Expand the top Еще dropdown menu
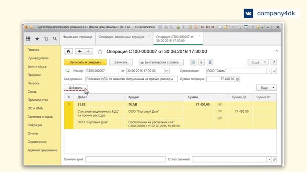This screenshot has height=172, width=307. click(x=258, y=62)
